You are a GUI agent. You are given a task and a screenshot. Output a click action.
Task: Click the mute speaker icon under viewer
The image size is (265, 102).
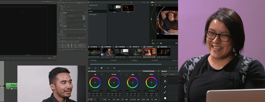point(161,43)
